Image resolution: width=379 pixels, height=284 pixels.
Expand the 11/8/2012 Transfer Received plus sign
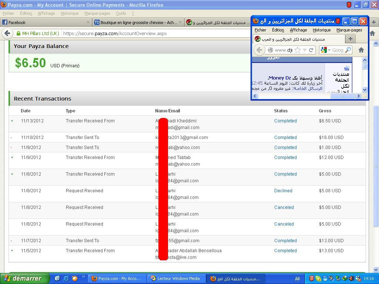(x=12, y=174)
